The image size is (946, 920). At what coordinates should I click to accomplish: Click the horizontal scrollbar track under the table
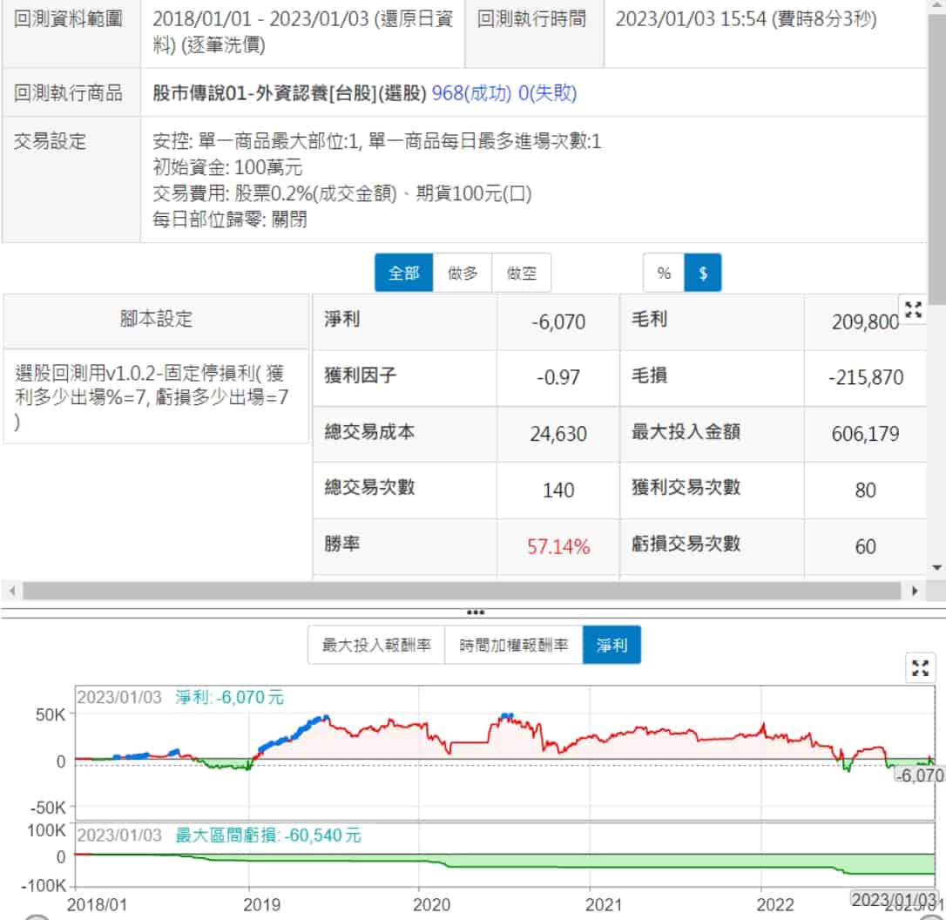[x=462, y=591]
